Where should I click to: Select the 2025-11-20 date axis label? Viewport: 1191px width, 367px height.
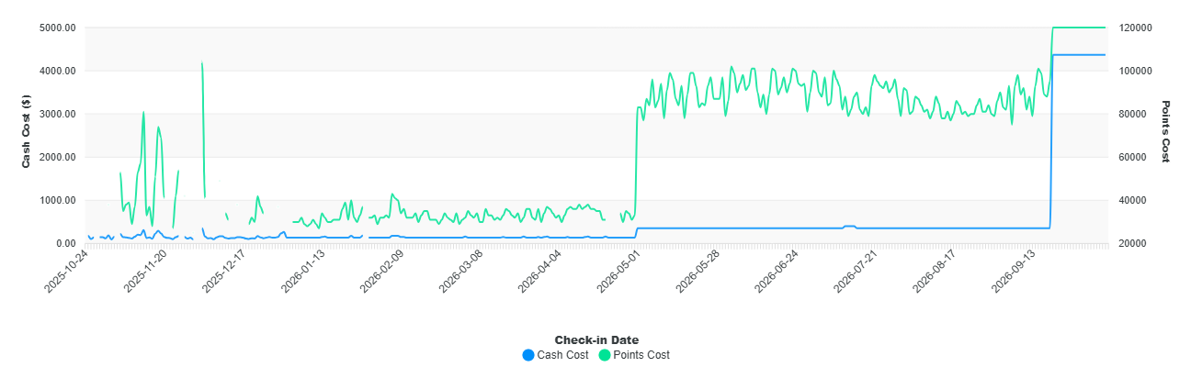[x=143, y=272]
